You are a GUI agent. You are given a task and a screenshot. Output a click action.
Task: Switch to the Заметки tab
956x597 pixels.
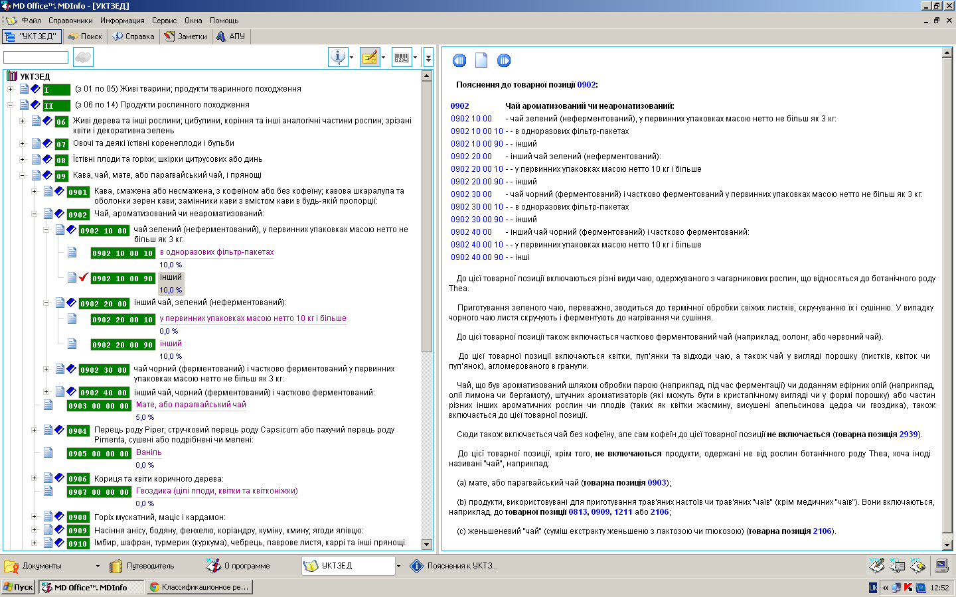coord(186,36)
